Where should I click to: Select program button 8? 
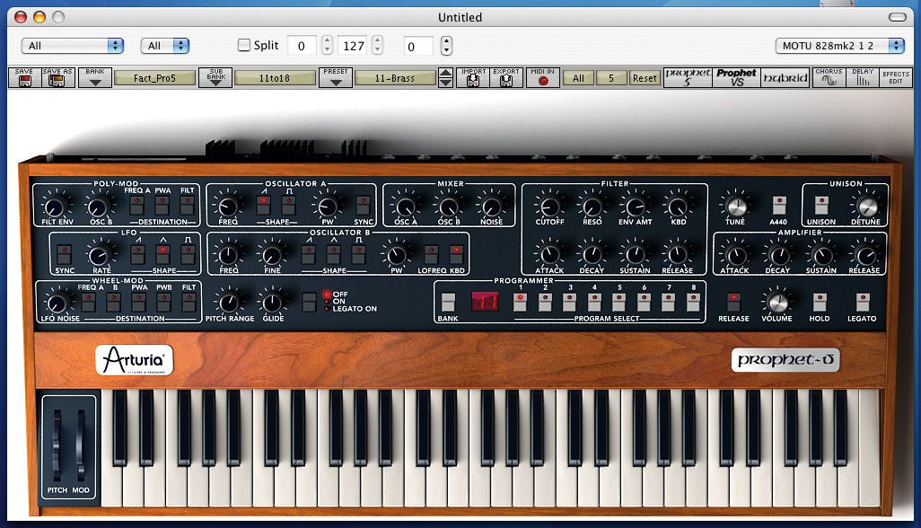point(693,302)
